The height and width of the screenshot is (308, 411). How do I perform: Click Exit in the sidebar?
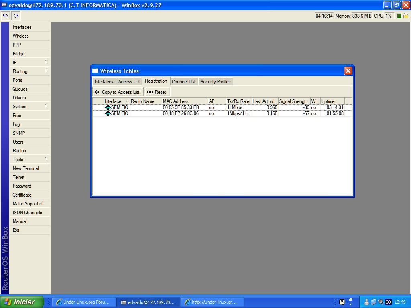click(30, 230)
